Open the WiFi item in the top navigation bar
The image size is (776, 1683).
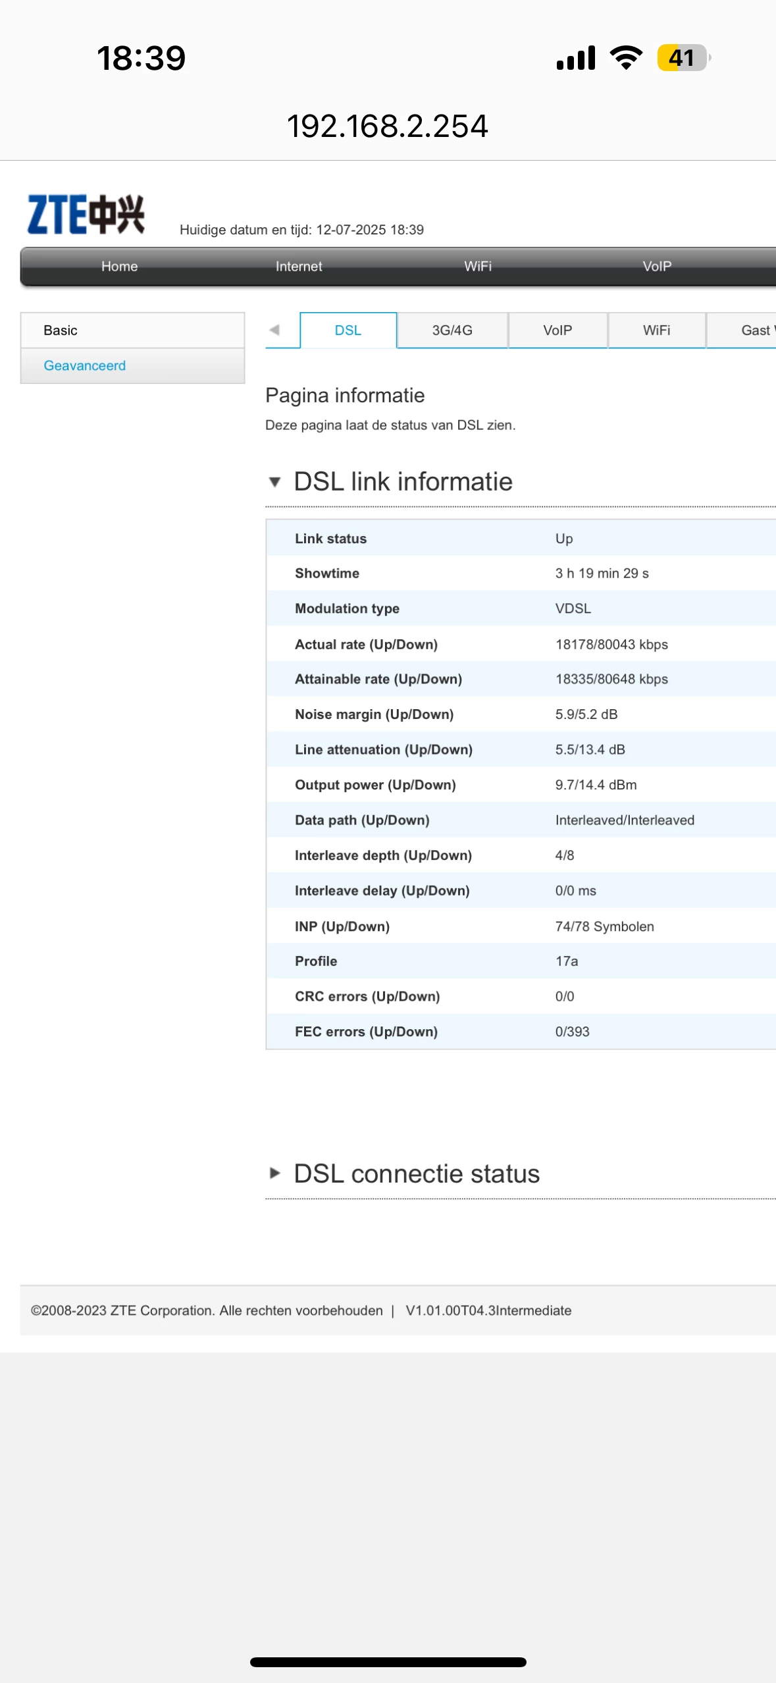coord(478,266)
